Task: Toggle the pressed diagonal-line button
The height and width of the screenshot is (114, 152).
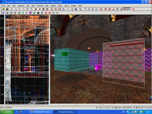Action: 129,9
